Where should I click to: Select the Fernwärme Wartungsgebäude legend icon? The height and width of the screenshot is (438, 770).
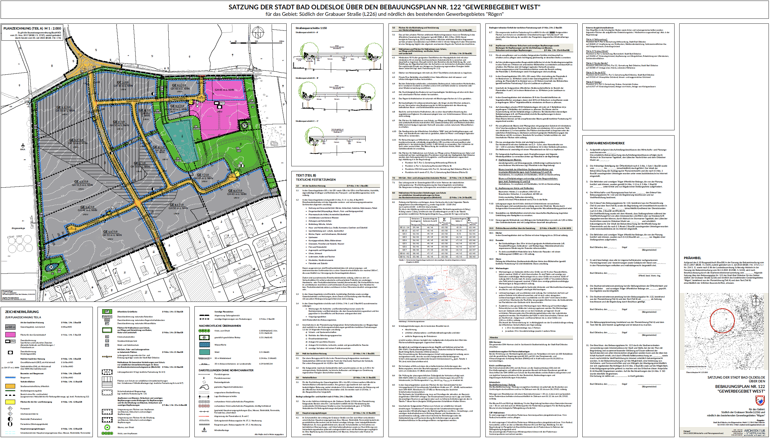point(10,424)
